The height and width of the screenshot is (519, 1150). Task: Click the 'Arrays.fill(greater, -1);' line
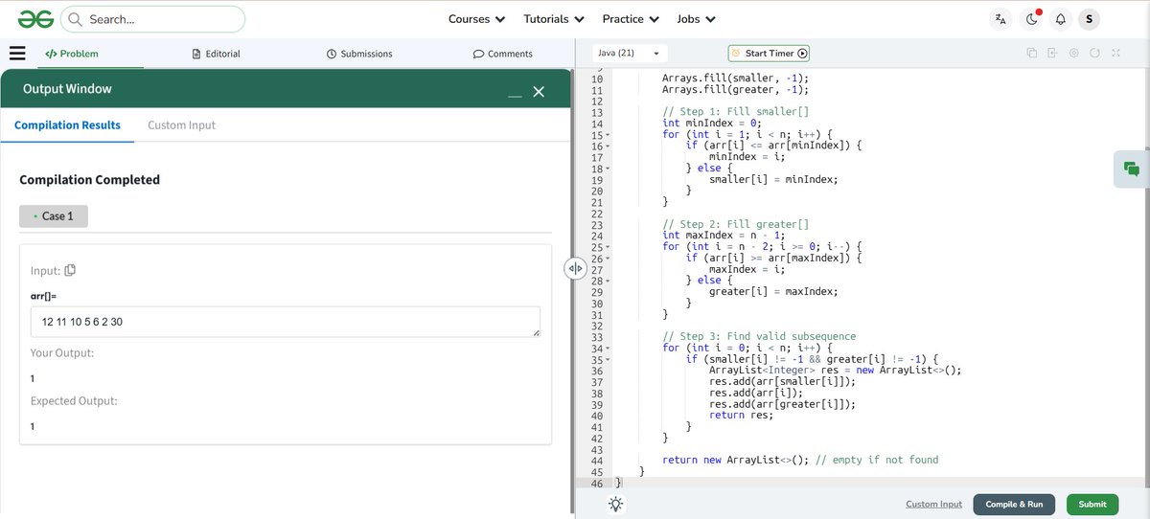[x=735, y=90]
